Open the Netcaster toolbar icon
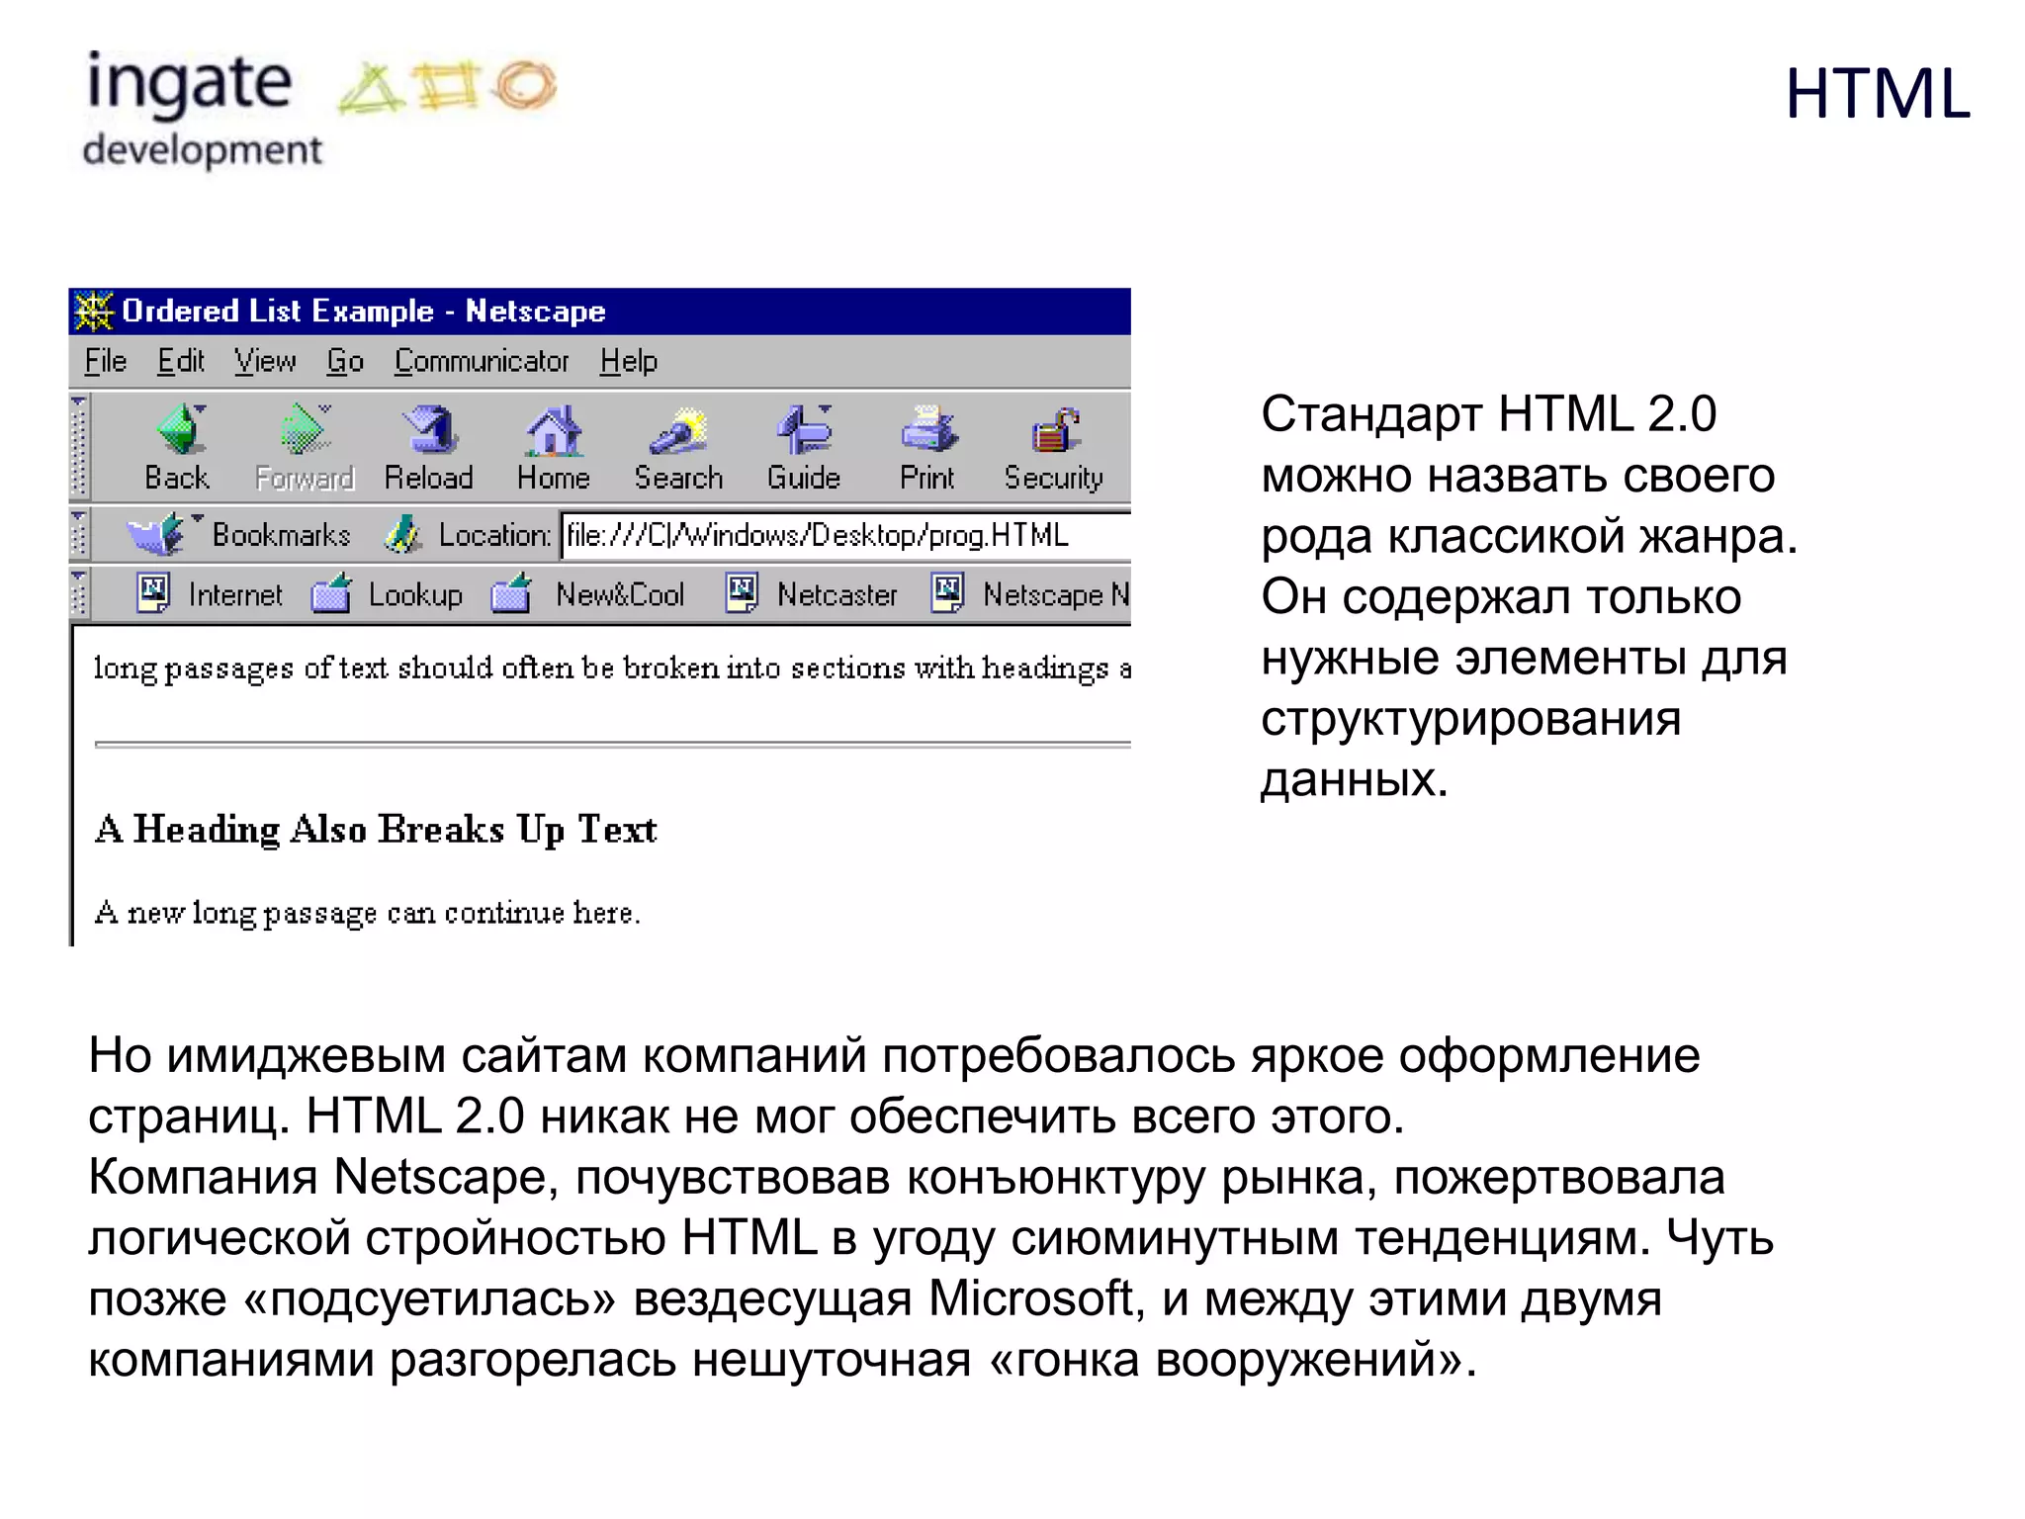Image resolution: width=2025 pixels, height=1519 pixels. (x=742, y=593)
